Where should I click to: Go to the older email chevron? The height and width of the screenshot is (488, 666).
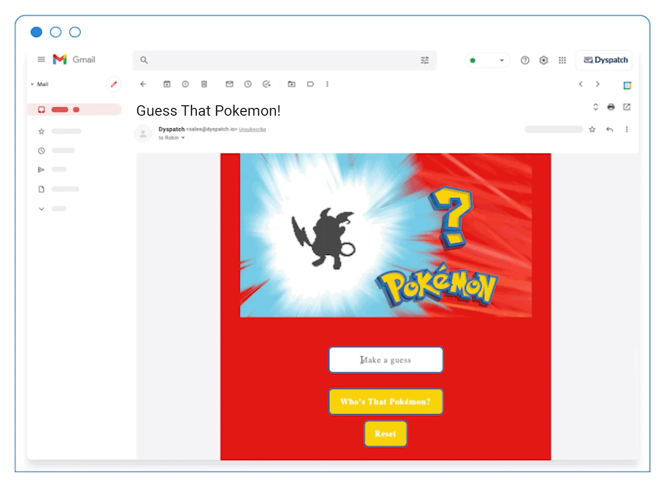[597, 84]
